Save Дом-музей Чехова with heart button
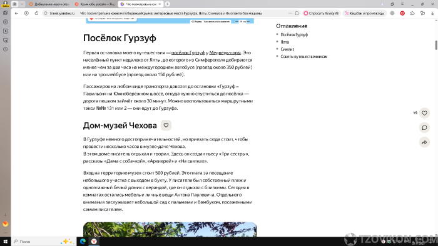Screen dimensions: 438x246 click(x=166, y=125)
